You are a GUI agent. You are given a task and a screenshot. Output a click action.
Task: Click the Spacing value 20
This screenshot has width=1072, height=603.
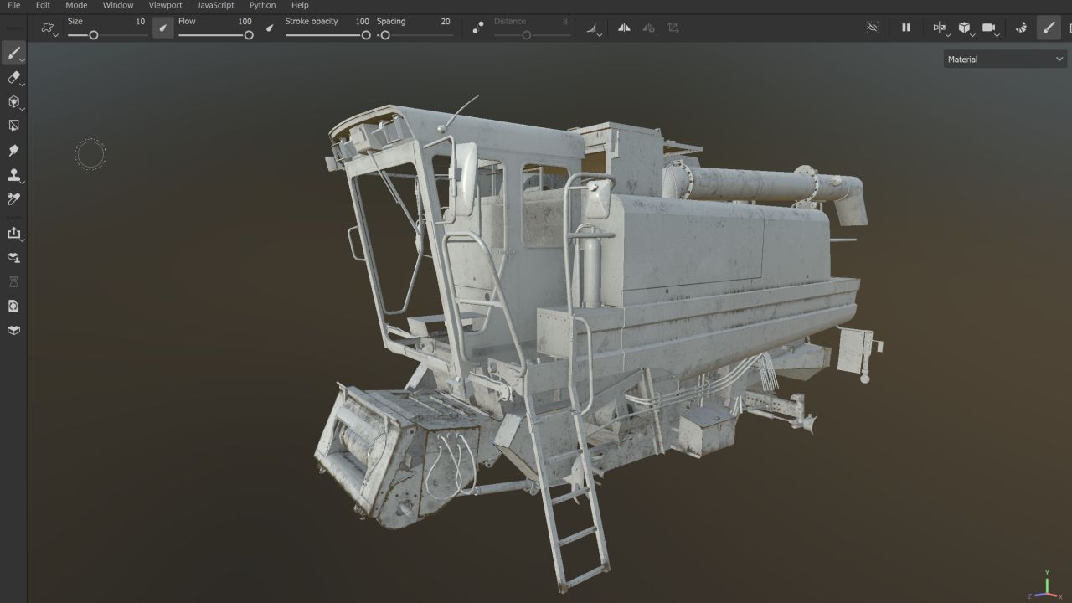coord(446,22)
